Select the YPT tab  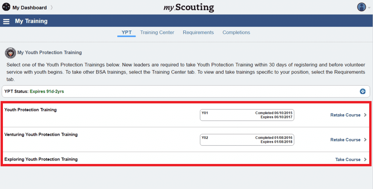[126, 33]
